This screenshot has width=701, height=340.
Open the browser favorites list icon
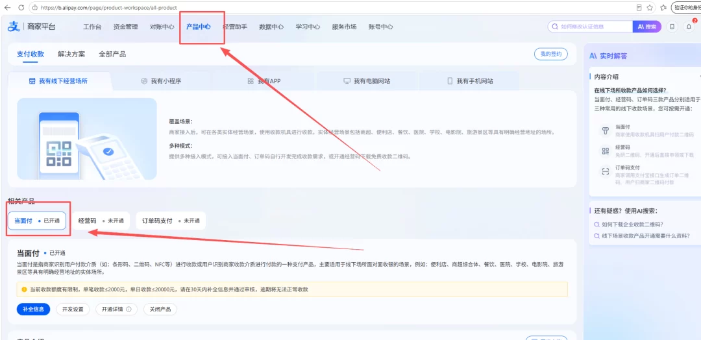coord(664,8)
